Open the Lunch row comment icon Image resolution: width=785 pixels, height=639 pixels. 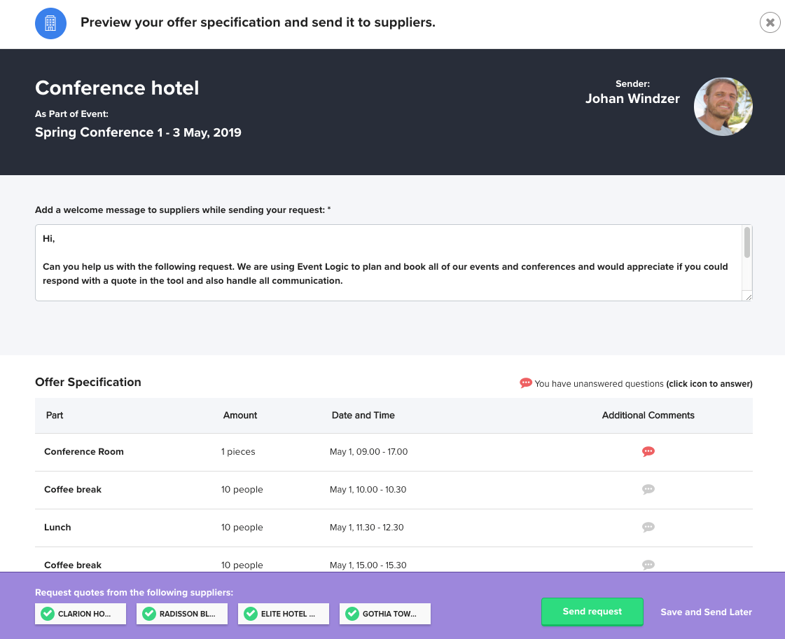click(x=648, y=527)
